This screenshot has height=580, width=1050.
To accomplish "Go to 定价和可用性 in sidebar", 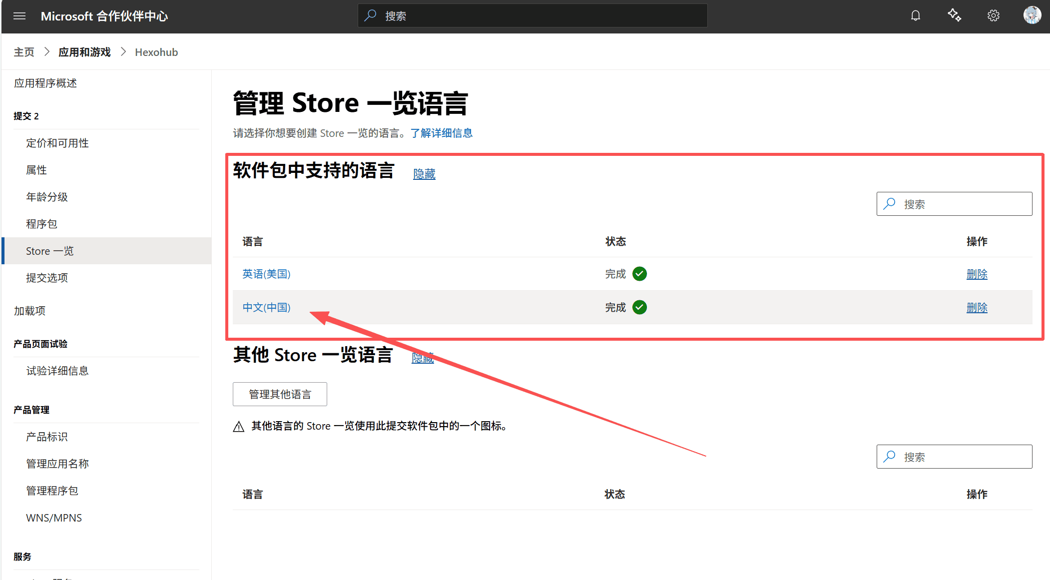I will pyautogui.click(x=57, y=143).
